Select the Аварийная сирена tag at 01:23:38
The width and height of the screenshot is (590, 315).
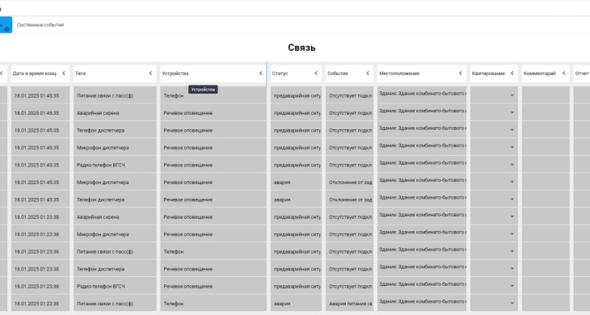pos(98,217)
